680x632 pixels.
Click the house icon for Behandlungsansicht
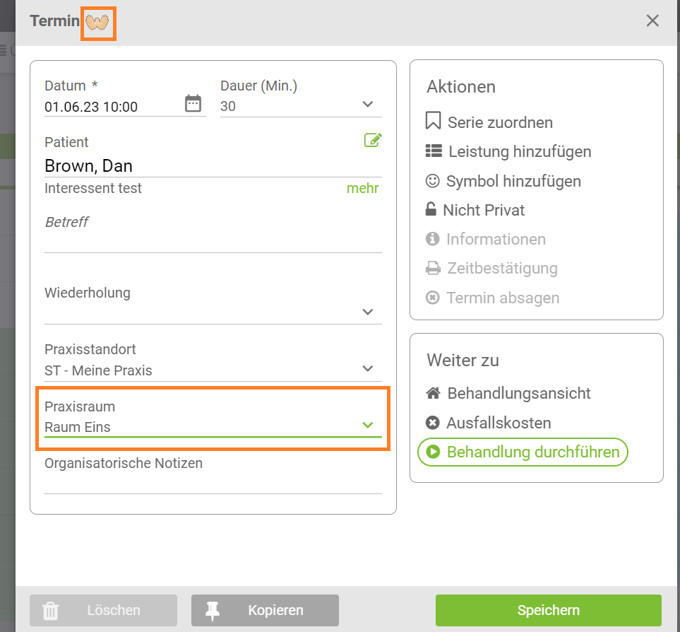point(433,393)
